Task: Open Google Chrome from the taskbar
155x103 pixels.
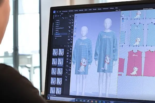Action: pyautogui.click(x=96, y=101)
